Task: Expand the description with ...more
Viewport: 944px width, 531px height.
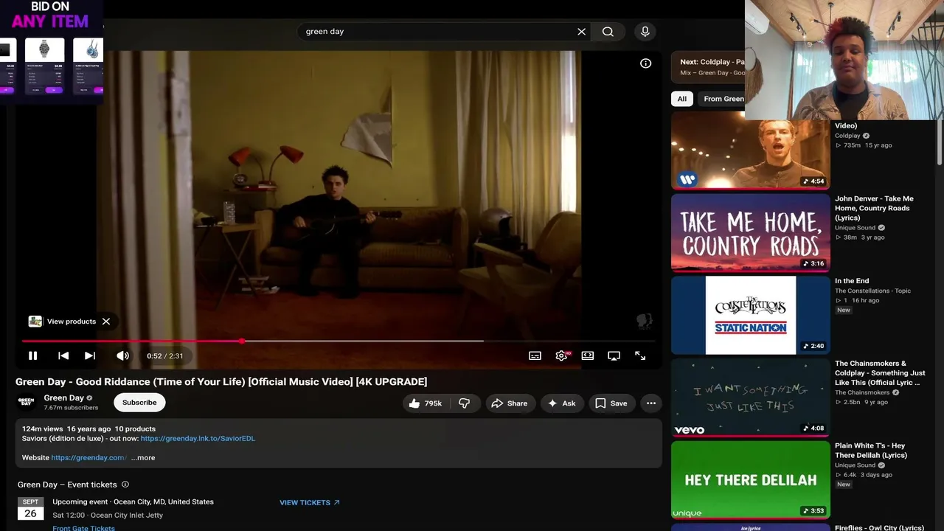Action: tap(143, 458)
